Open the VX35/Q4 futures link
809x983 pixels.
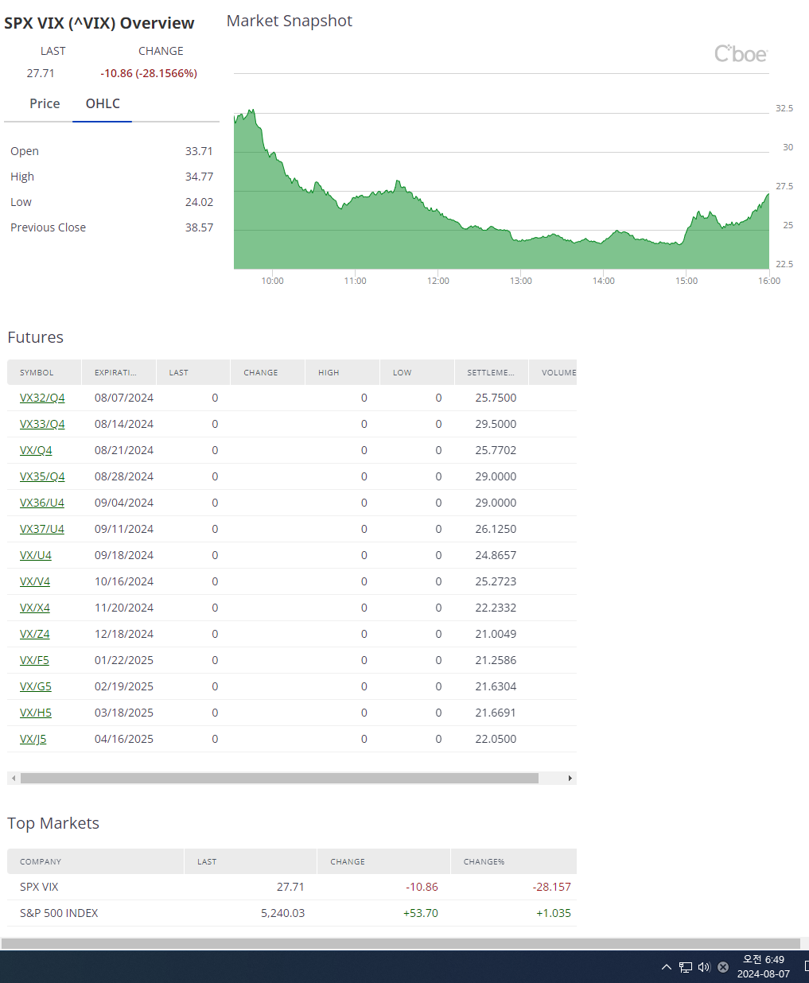pyautogui.click(x=42, y=476)
